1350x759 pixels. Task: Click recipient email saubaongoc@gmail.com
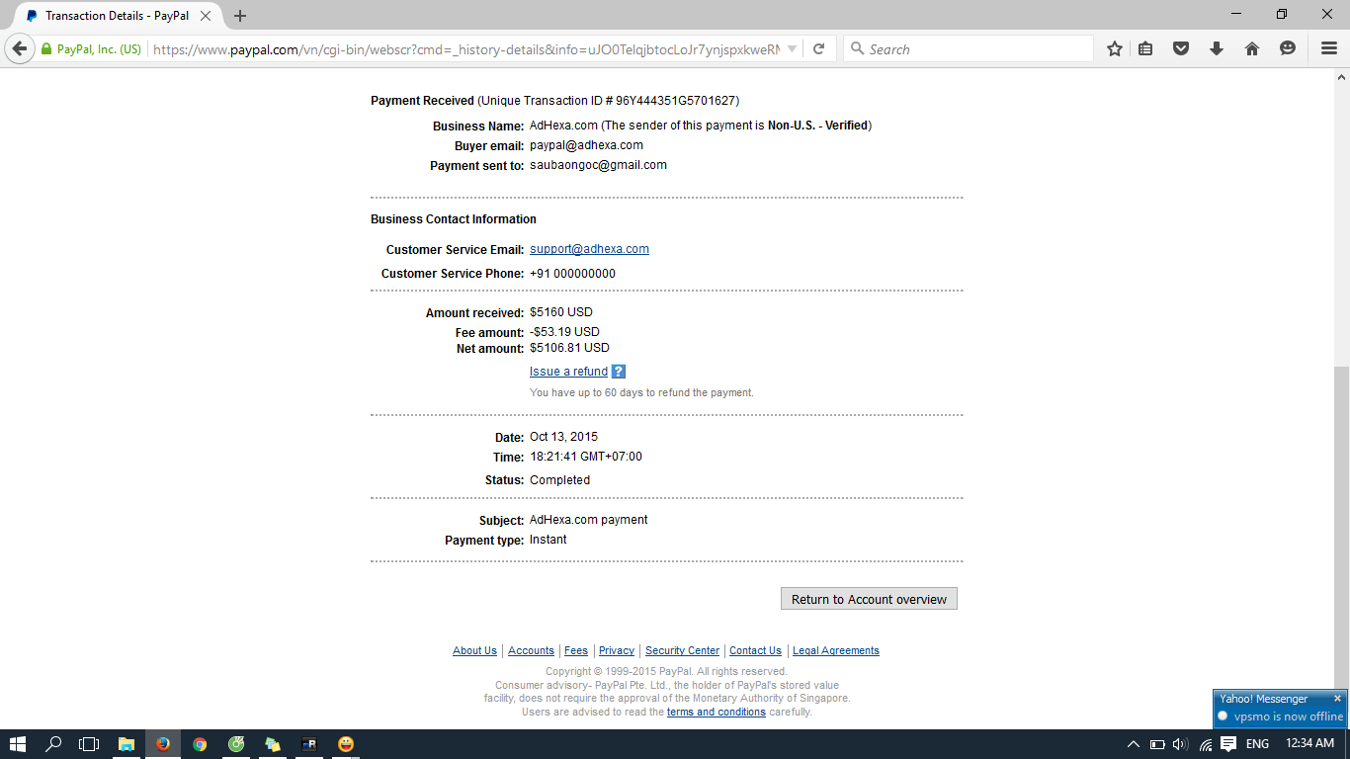coord(598,165)
